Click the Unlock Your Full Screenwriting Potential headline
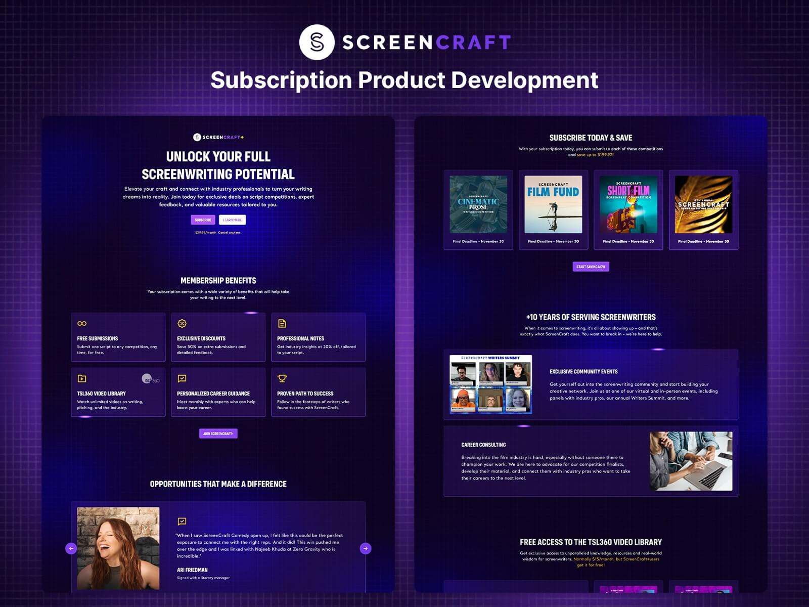 [x=218, y=165]
